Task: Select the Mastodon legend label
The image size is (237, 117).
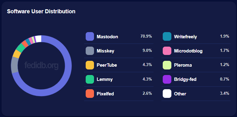Action: (107, 37)
